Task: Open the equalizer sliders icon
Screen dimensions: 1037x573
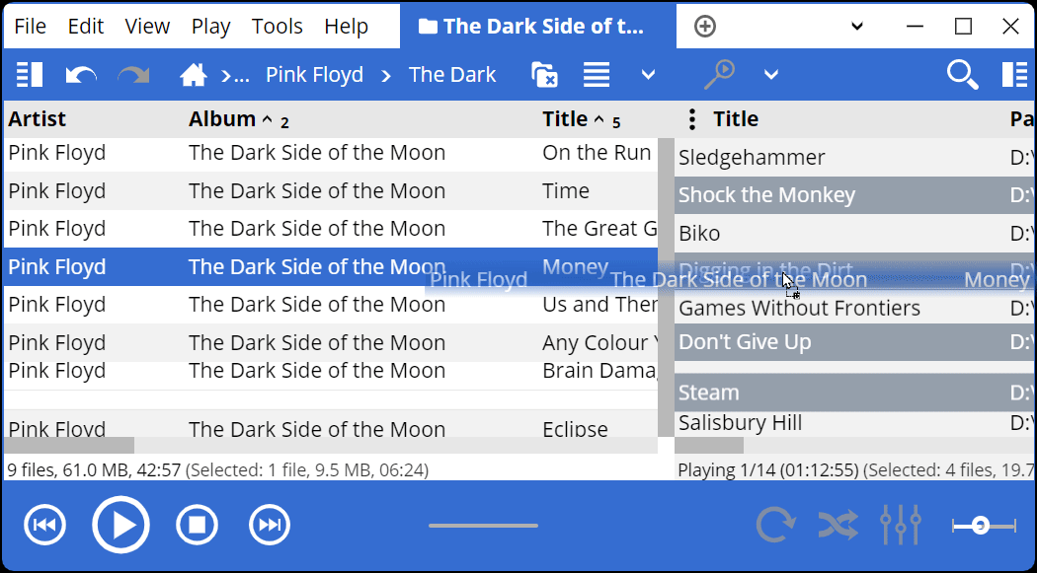Action: 900,526
